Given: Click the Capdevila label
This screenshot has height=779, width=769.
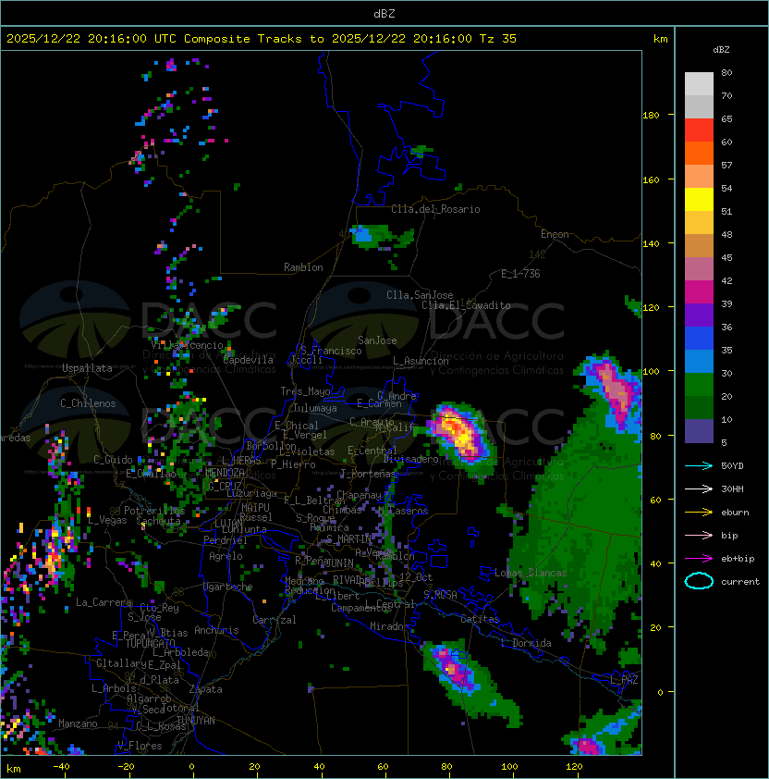Looking at the screenshot, I should click(249, 360).
